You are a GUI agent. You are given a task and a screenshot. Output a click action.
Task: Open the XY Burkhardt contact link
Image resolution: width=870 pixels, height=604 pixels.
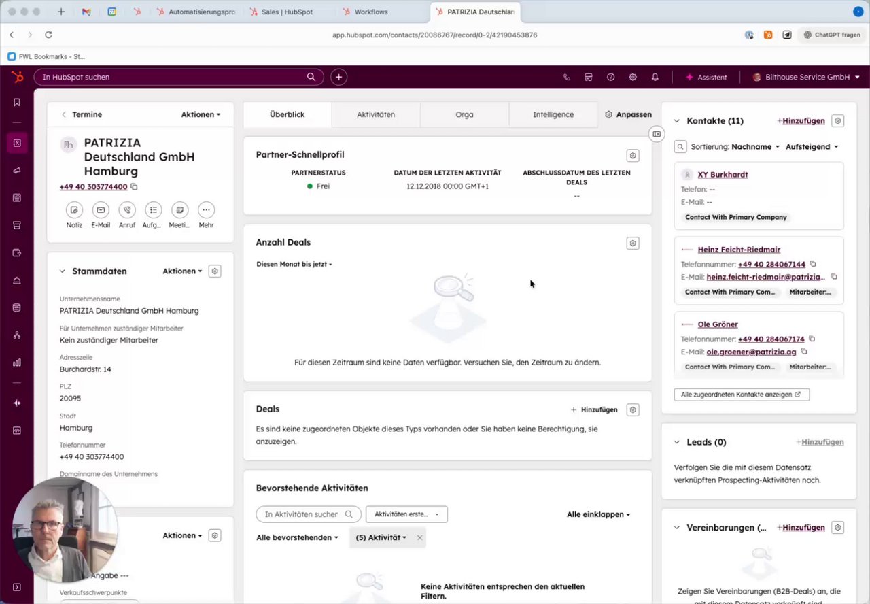pos(723,175)
